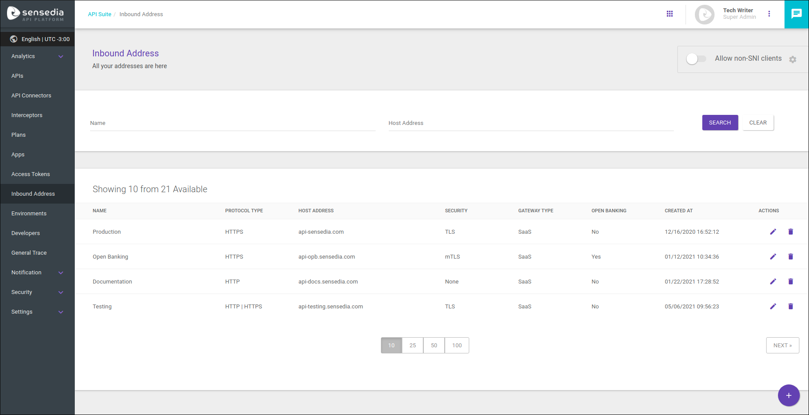Screen dimensions: 809x415
Task: Expand the Settings menu section
Action: pos(37,311)
